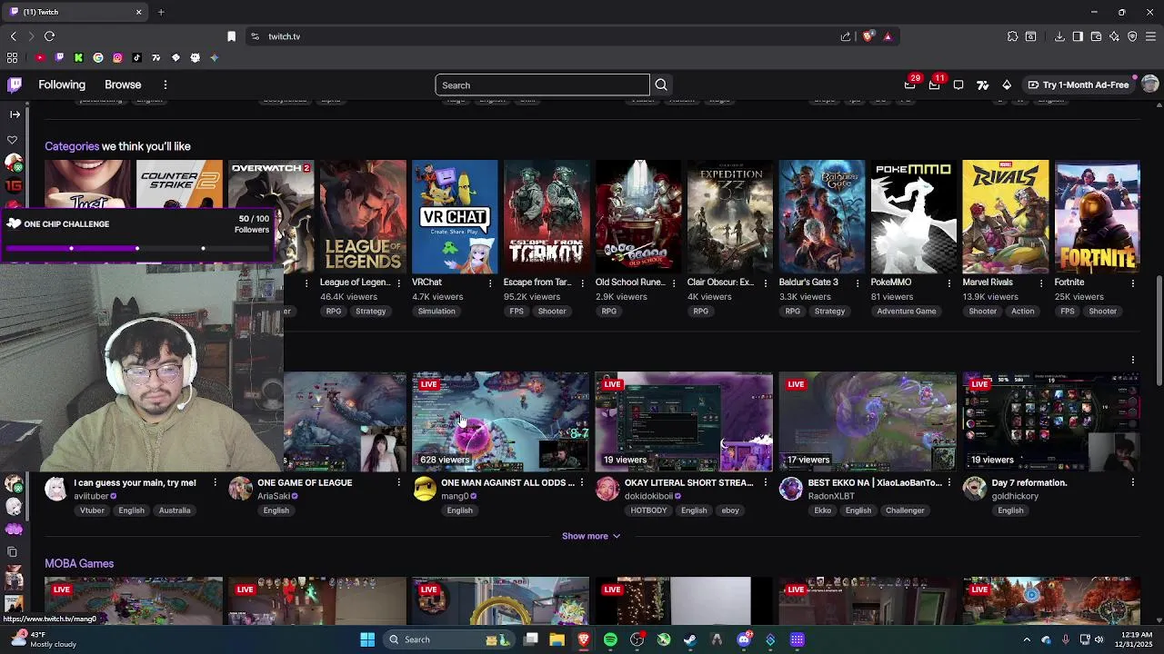Open Categories link in heading
This screenshot has width=1164, height=654.
[x=72, y=146]
